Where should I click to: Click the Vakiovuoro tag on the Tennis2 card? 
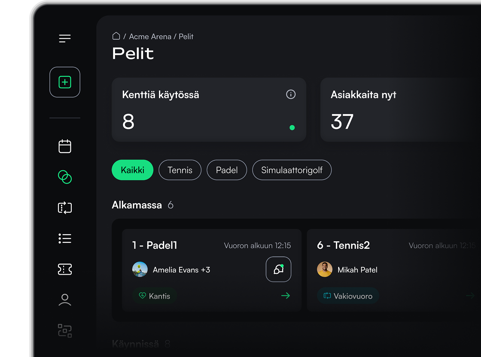click(348, 296)
